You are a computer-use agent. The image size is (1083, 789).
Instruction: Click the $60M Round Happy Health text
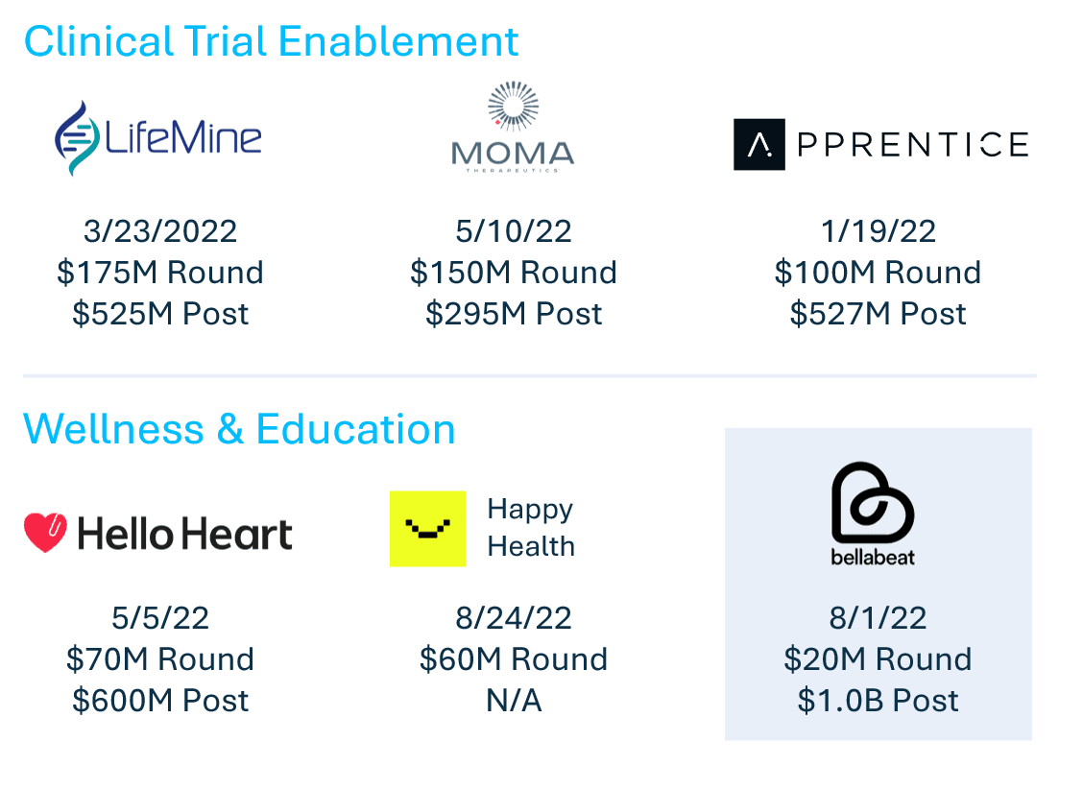(514, 658)
